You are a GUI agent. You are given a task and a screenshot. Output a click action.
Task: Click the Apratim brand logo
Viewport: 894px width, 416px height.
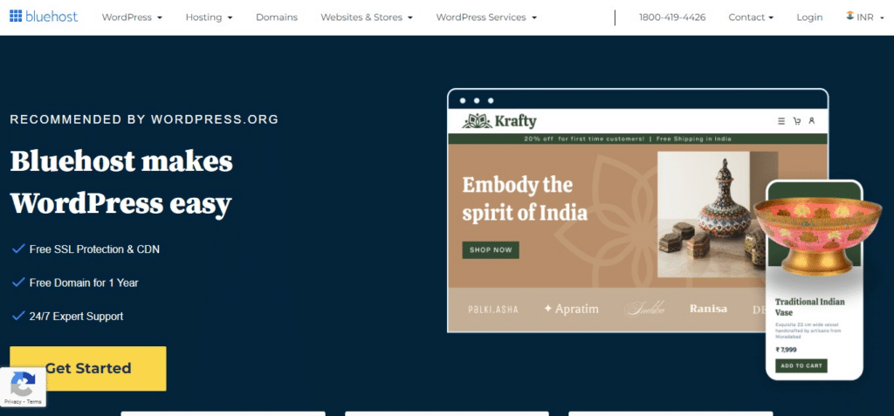tap(571, 309)
